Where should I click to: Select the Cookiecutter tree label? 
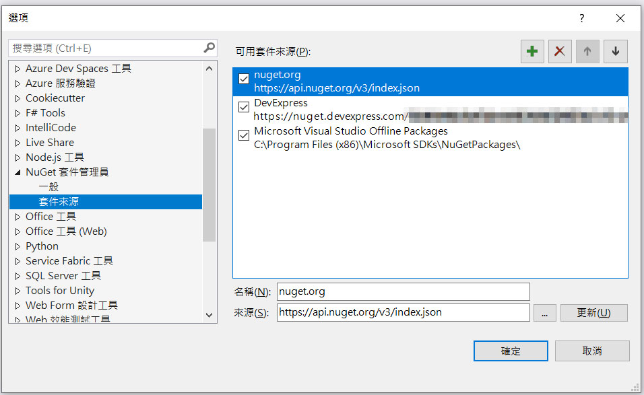(55, 98)
